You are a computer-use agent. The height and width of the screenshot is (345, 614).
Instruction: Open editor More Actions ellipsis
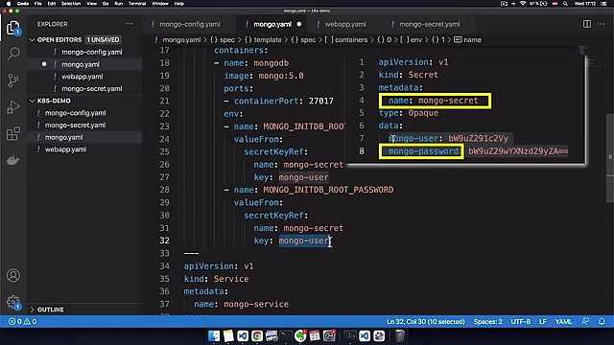tap(602, 24)
